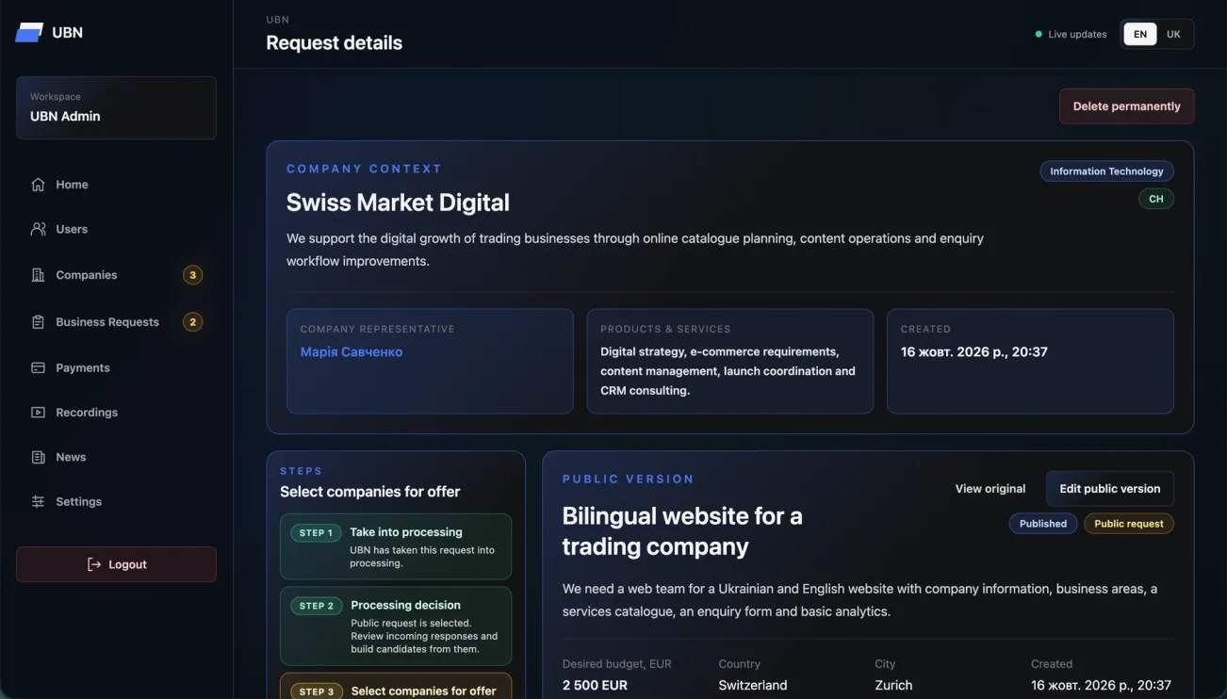The height and width of the screenshot is (699, 1227).
Task: Click the Business Requests count badge 2
Action: (192, 322)
